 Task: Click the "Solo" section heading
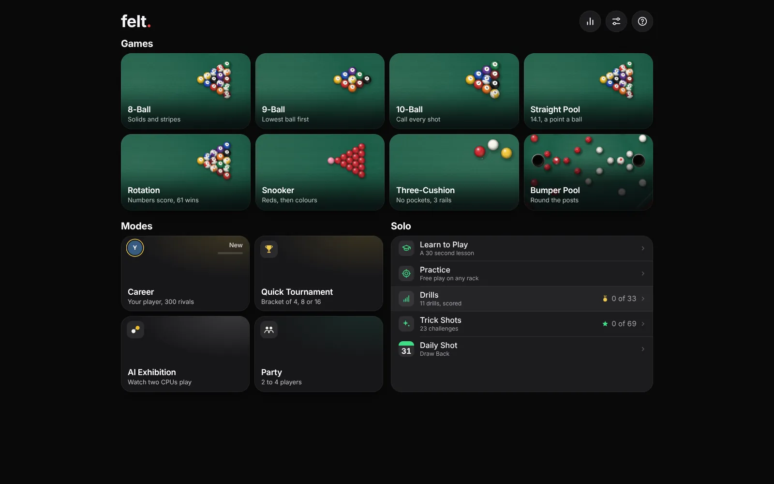pyautogui.click(x=401, y=226)
